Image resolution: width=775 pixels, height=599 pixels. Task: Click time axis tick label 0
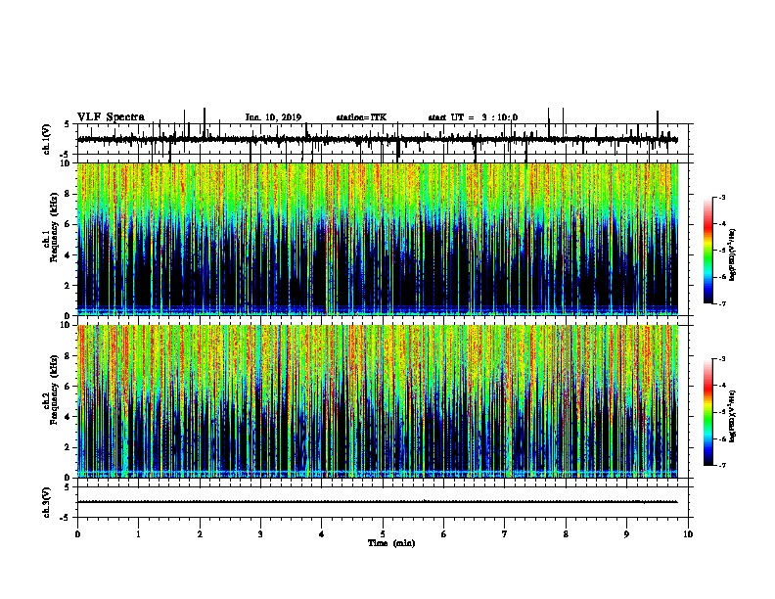(77, 534)
